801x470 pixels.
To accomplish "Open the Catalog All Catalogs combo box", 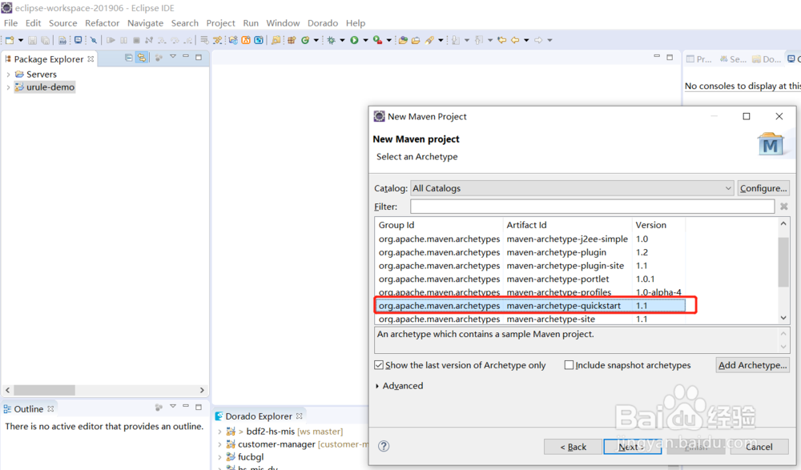I will [x=572, y=188].
